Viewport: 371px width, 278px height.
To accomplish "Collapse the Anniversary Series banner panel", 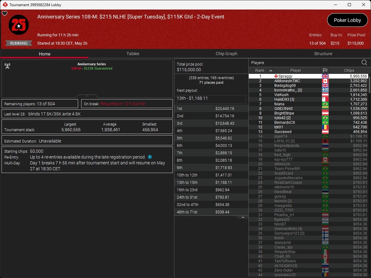I will (87, 96).
